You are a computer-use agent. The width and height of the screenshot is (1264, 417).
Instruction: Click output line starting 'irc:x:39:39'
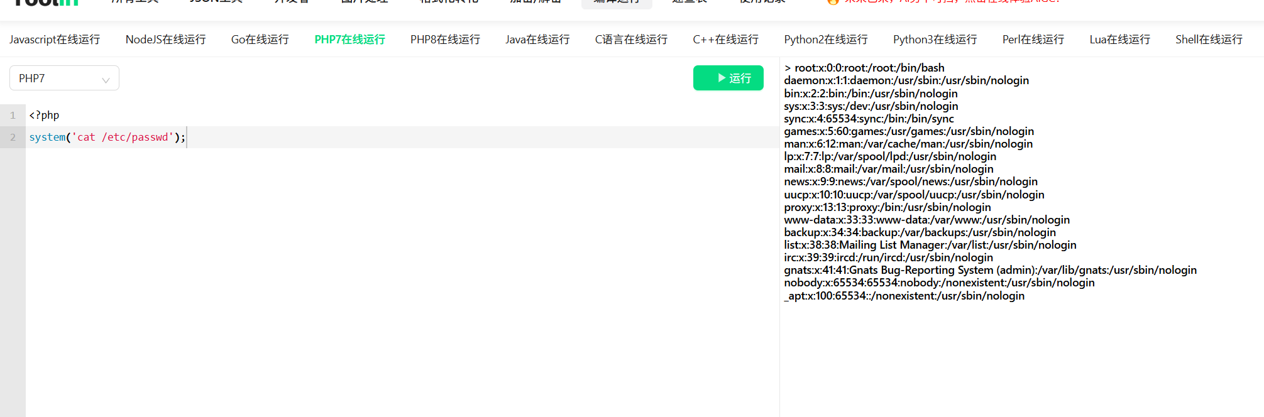point(888,257)
